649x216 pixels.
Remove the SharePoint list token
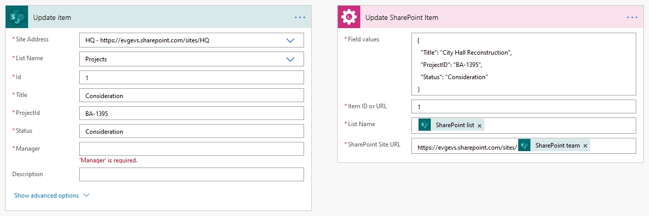tap(479, 126)
